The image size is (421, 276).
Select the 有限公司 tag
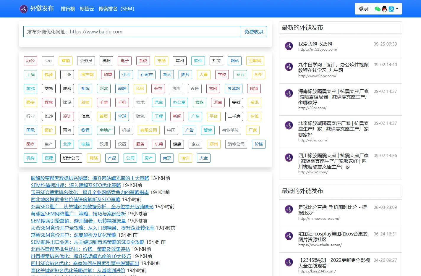pos(149,130)
